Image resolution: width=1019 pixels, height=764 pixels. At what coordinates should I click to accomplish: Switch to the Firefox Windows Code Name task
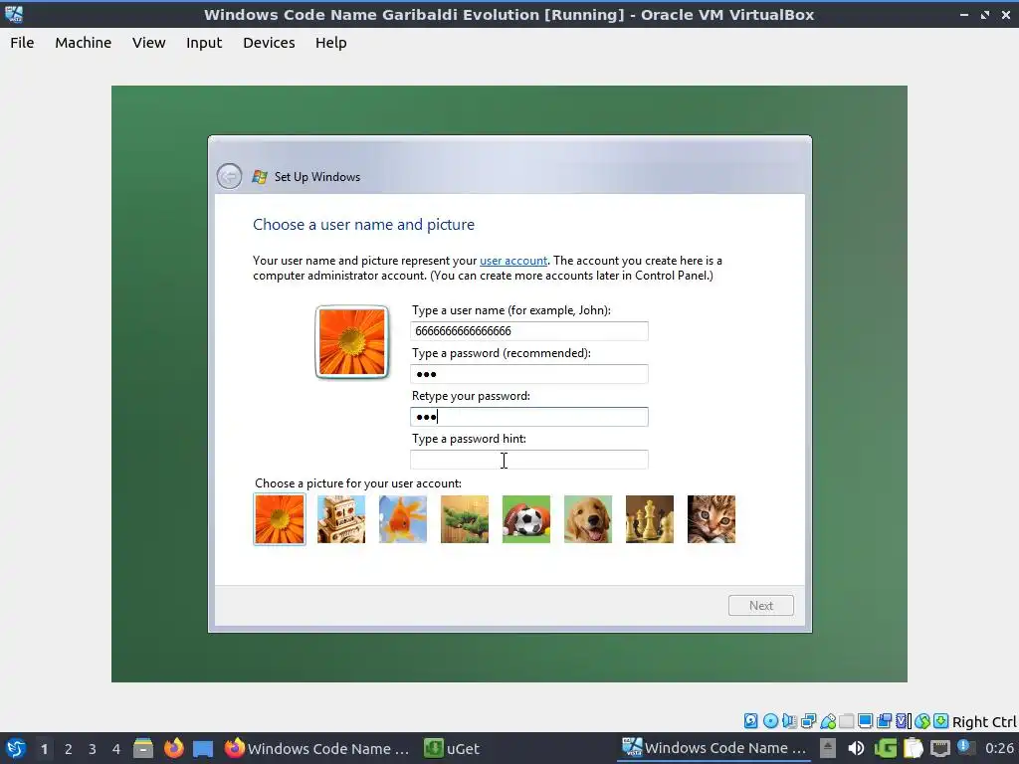point(317,748)
